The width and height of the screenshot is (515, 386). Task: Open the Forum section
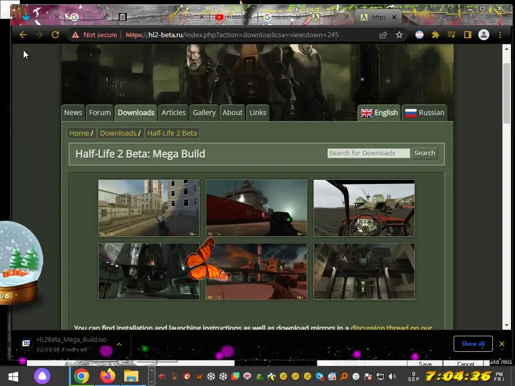100,113
